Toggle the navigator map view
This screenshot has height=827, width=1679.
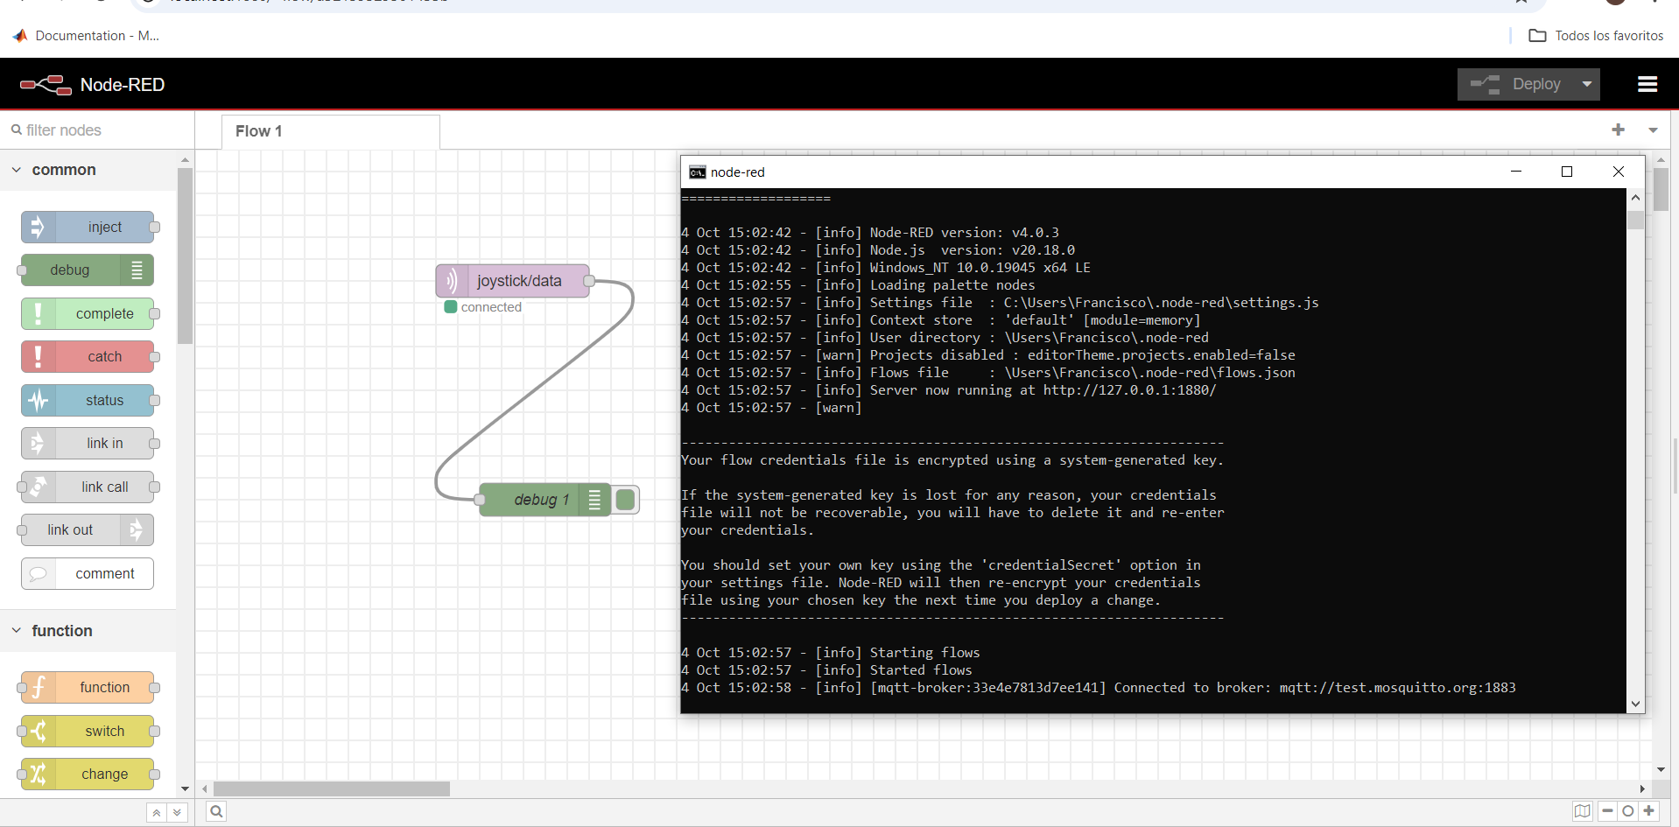[1583, 811]
